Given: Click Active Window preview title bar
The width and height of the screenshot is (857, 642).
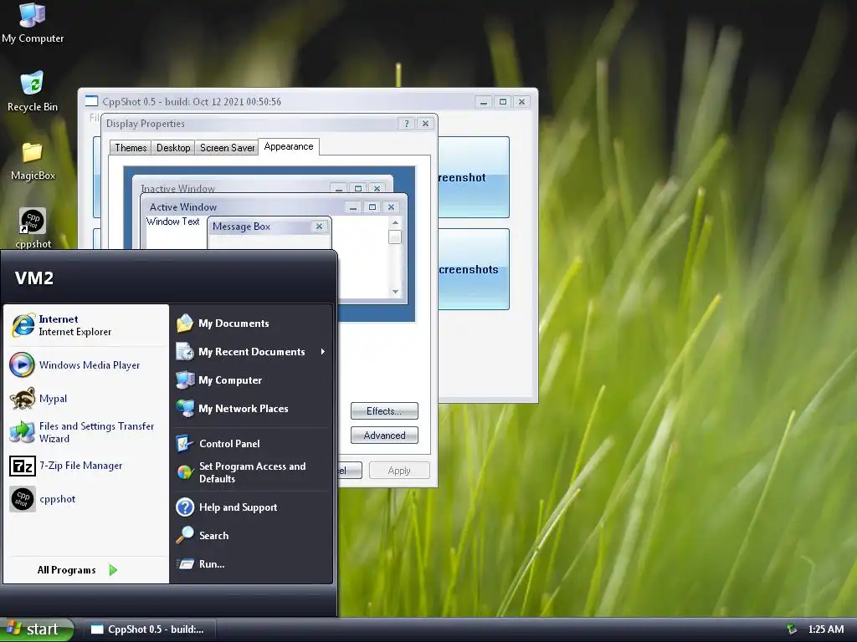Looking at the screenshot, I should 274,207.
